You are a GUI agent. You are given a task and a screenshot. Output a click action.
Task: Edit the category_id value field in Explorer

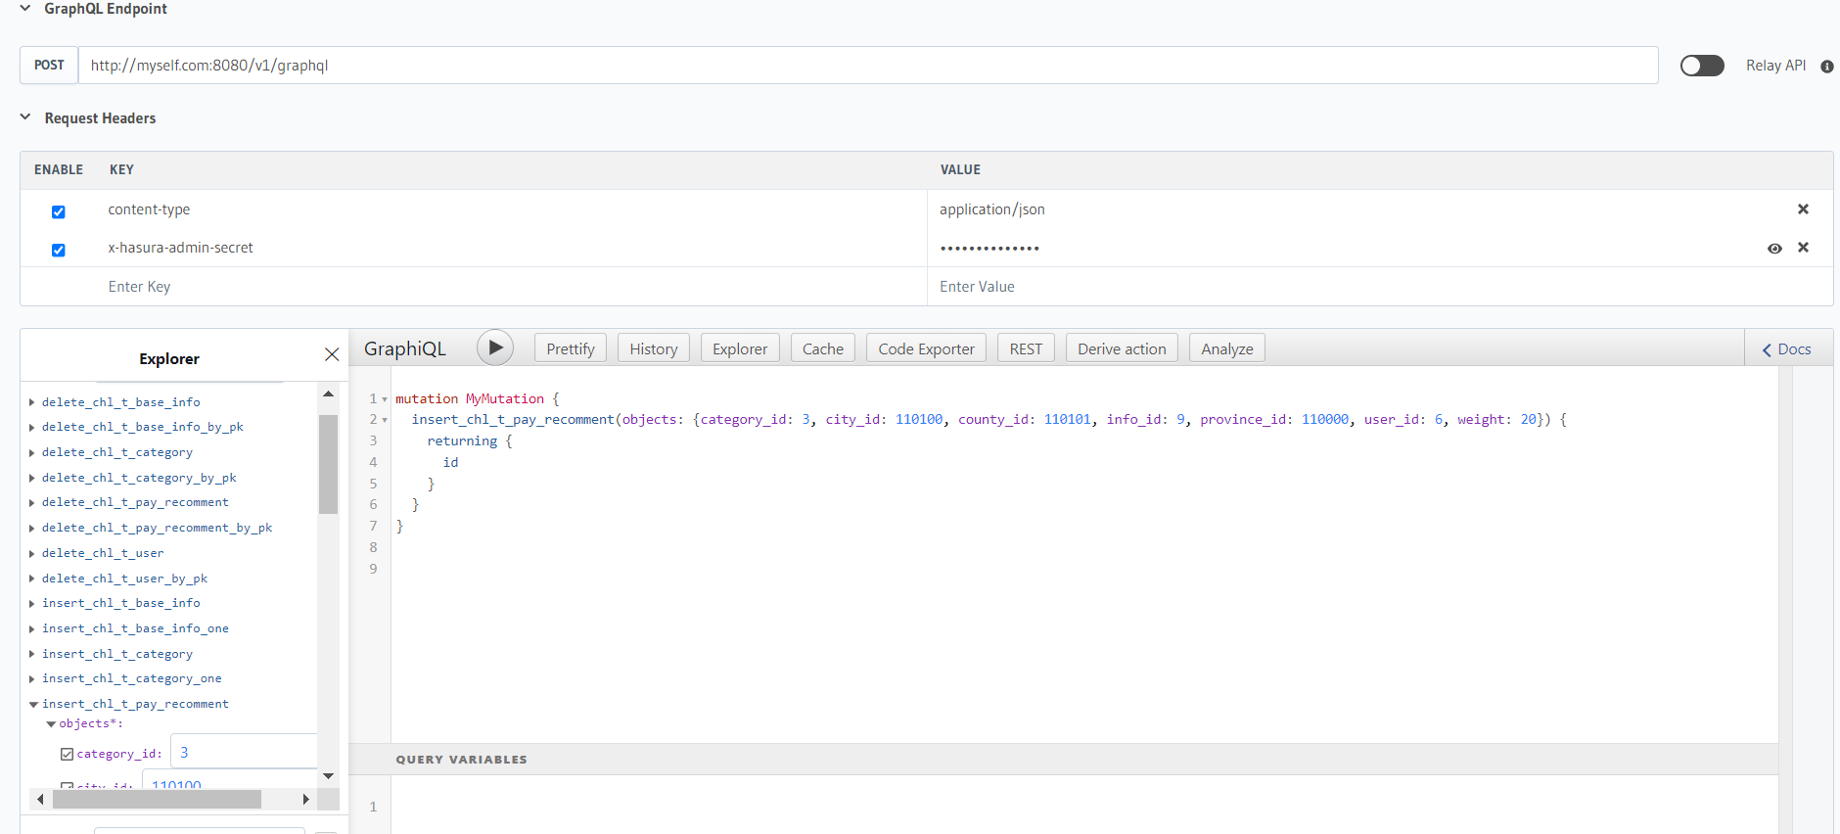[x=244, y=752]
